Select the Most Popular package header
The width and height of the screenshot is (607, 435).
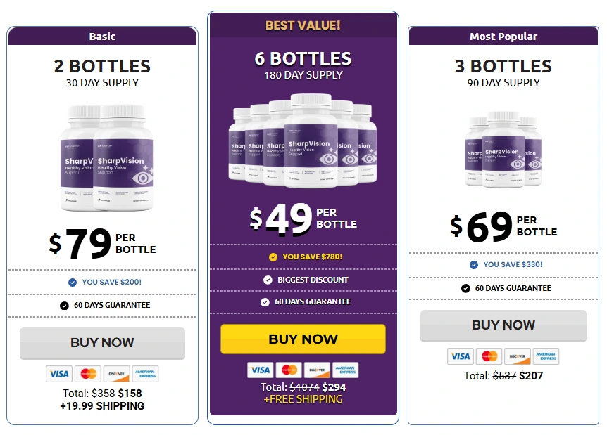[x=503, y=37]
